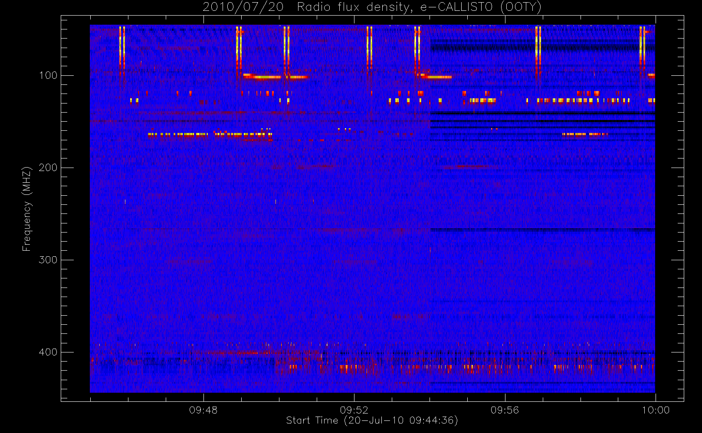Click the 09:56 time tick label
Image resolution: width=702 pixels, height=433 pixels.
point(505,410)
